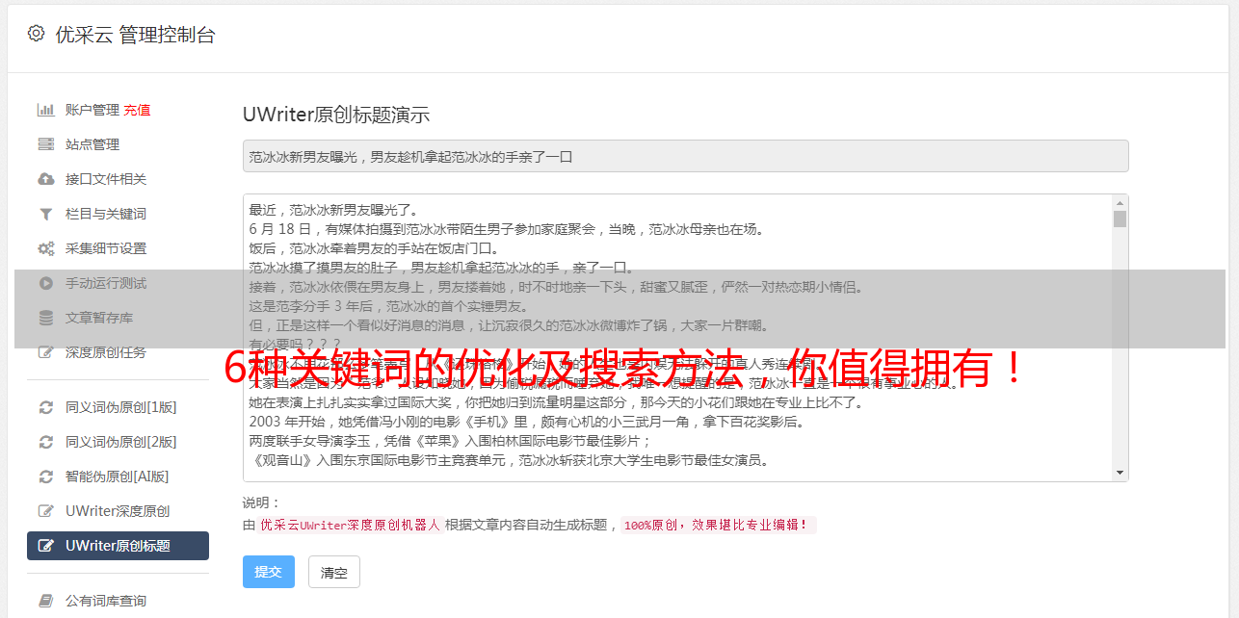This screenshot has height=618, width=1239.
Task: Submit the article with the 提交 button
Action: (269, 572)
